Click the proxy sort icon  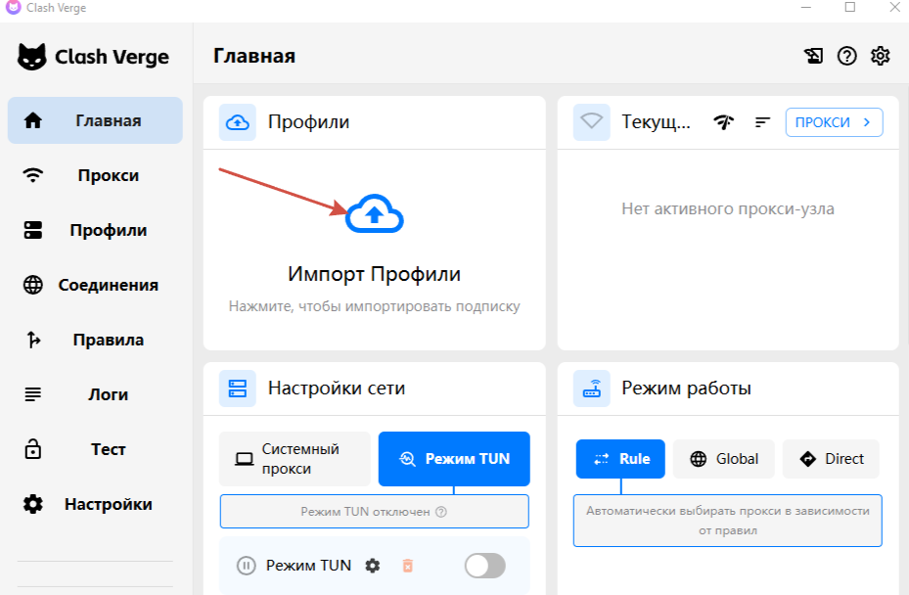tap(762, 122)
